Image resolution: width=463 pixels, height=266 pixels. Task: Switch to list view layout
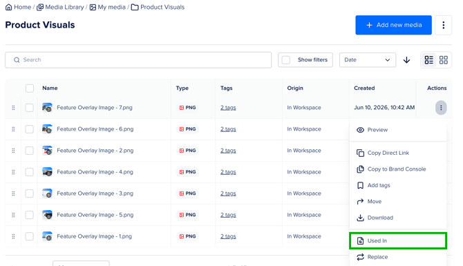pyautogui.click(x=428, y=60)
